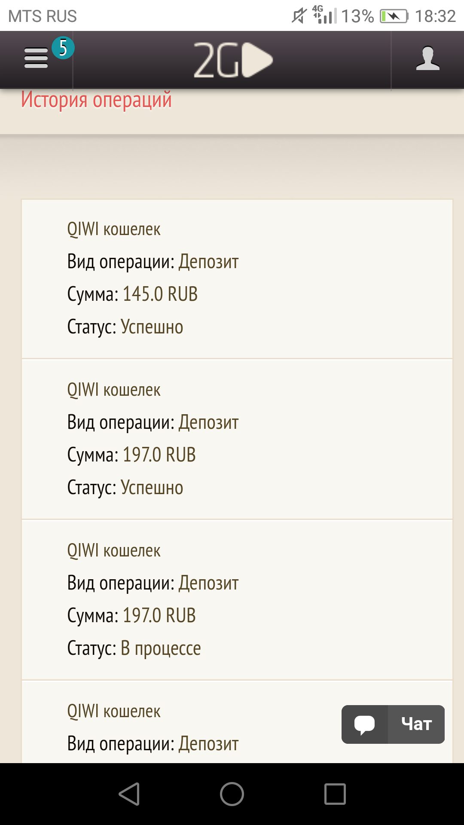Tap the clock showing 18:32
The image size is (464, 825).
435,16
